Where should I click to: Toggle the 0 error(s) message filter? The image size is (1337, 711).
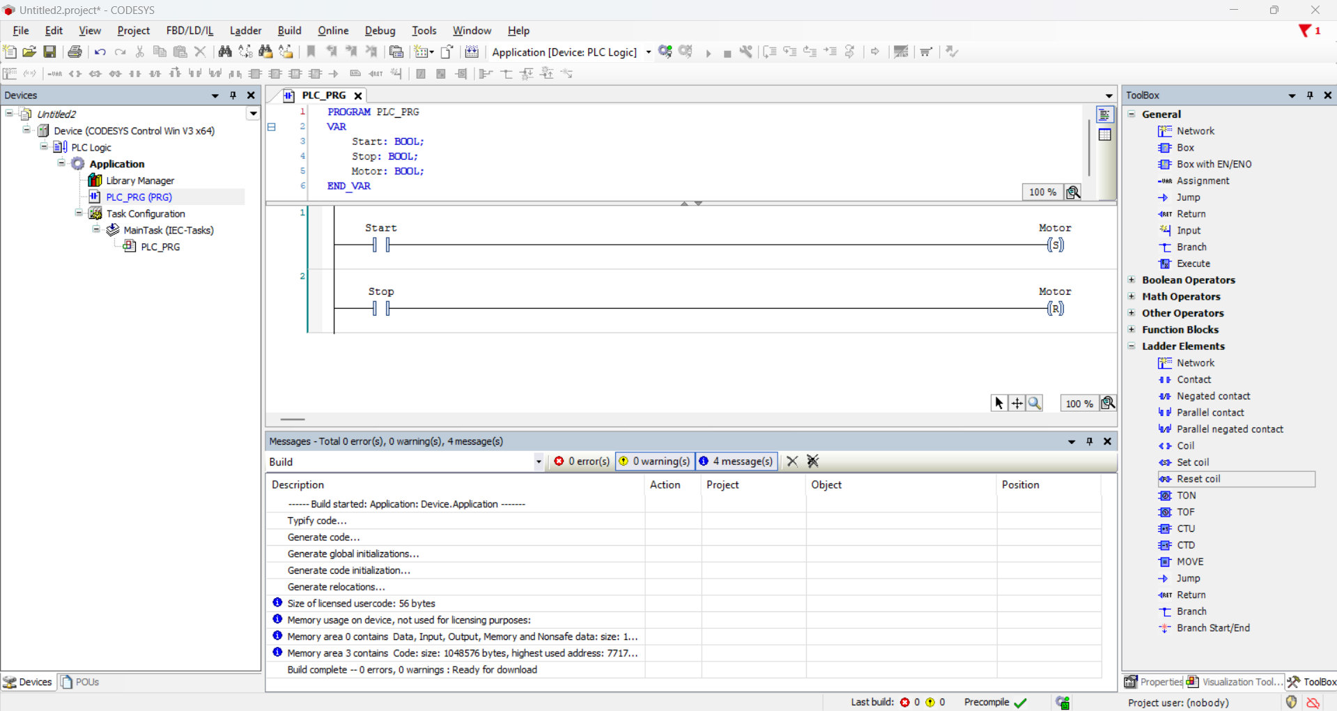click(x=582, y=461)
